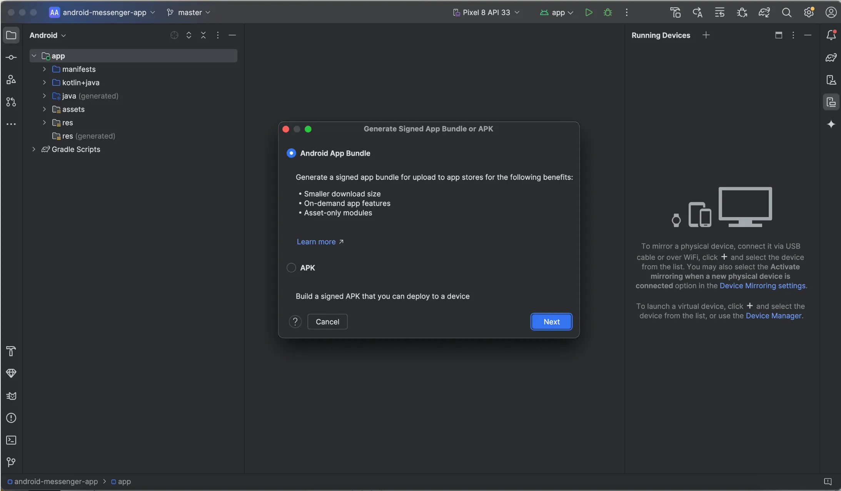Open the App Quality Insights gem icon
The width and height of the screenshot is (841, 491).
point(11,373)
